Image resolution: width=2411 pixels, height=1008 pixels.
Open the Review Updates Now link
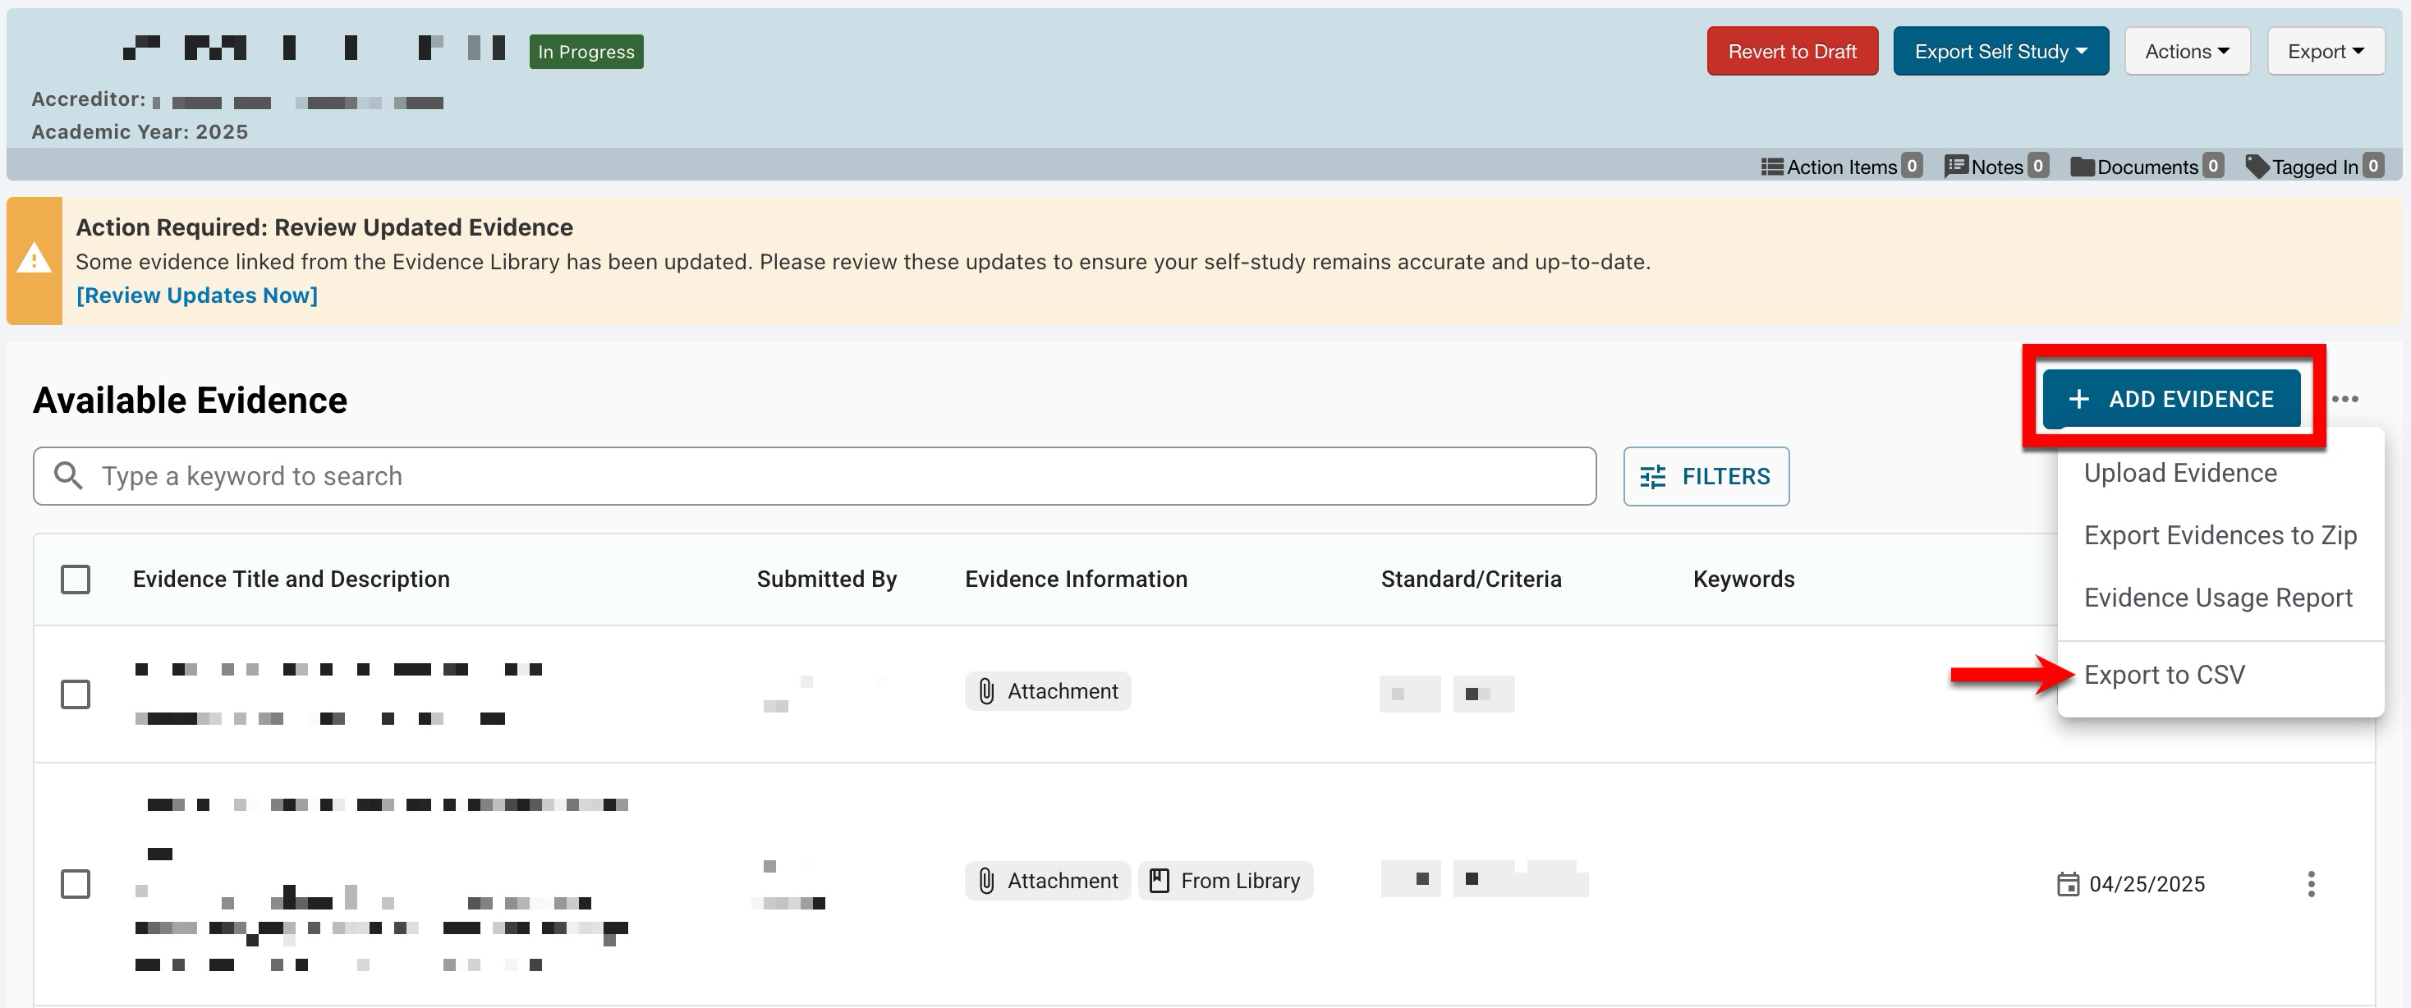pos(196,296)
